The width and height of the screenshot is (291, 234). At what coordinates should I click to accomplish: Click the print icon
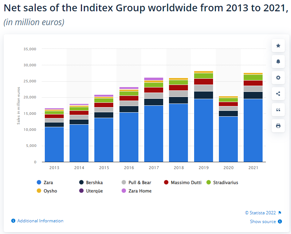(x=278, y=126)
